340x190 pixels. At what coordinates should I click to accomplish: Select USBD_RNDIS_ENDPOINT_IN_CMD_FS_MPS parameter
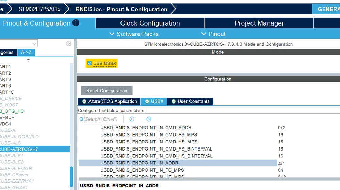(x=149, y=135)
